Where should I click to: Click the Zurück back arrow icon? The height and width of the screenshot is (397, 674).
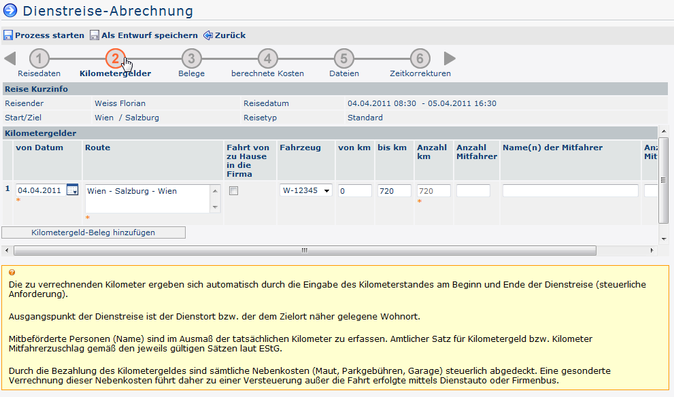tap(208, 35)
